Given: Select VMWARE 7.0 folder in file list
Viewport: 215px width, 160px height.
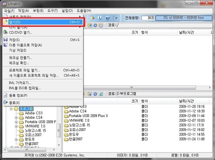Looking at the screenshot, I should [79, 120].
